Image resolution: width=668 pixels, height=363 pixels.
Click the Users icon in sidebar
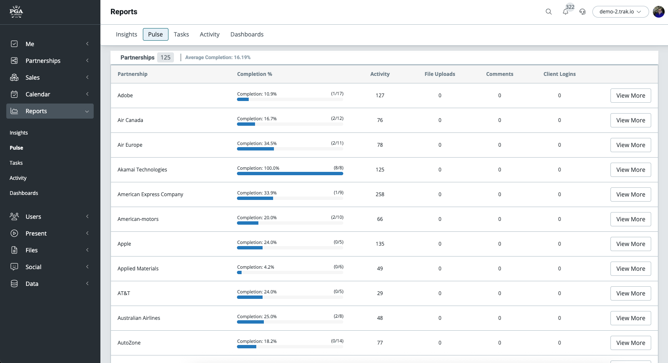click(14, 216)
